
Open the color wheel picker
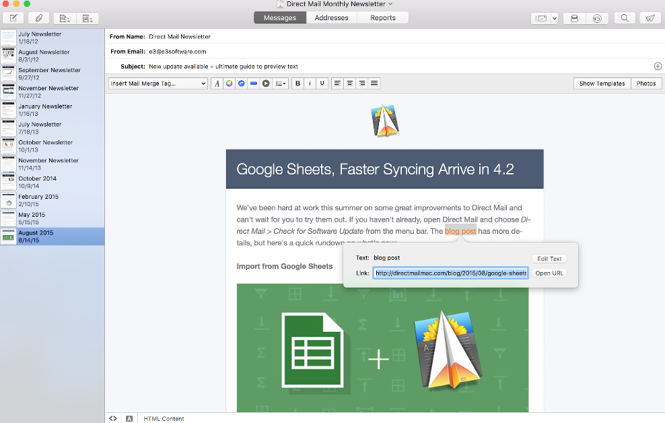click(229, 84)
